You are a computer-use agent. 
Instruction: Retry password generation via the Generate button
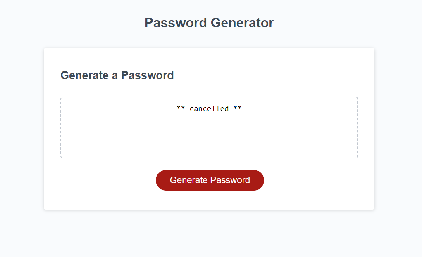point(210,180)
